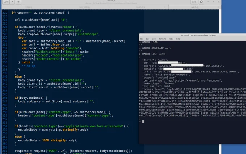Open the Terminal menu in the terminal menubar
Image resolution: width=246 pixels, height=154 pixels.
[162, 39]
